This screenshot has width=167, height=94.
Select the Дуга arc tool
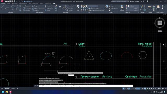17,8
